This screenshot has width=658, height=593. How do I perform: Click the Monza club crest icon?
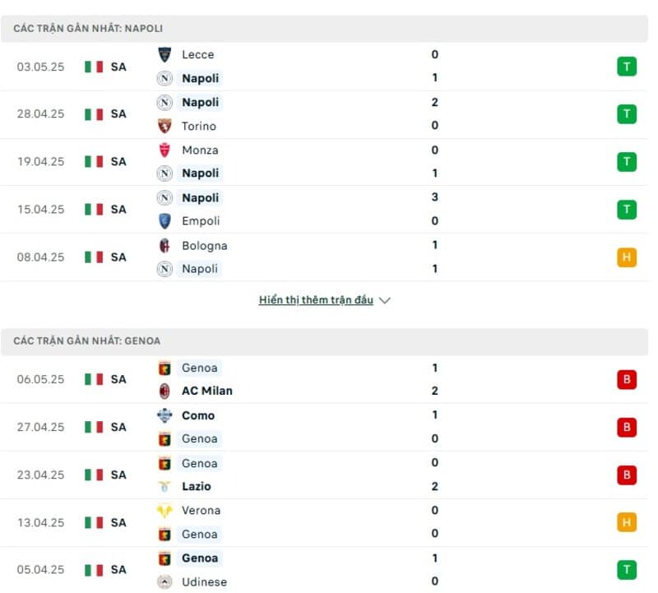[x=164, y=150]
